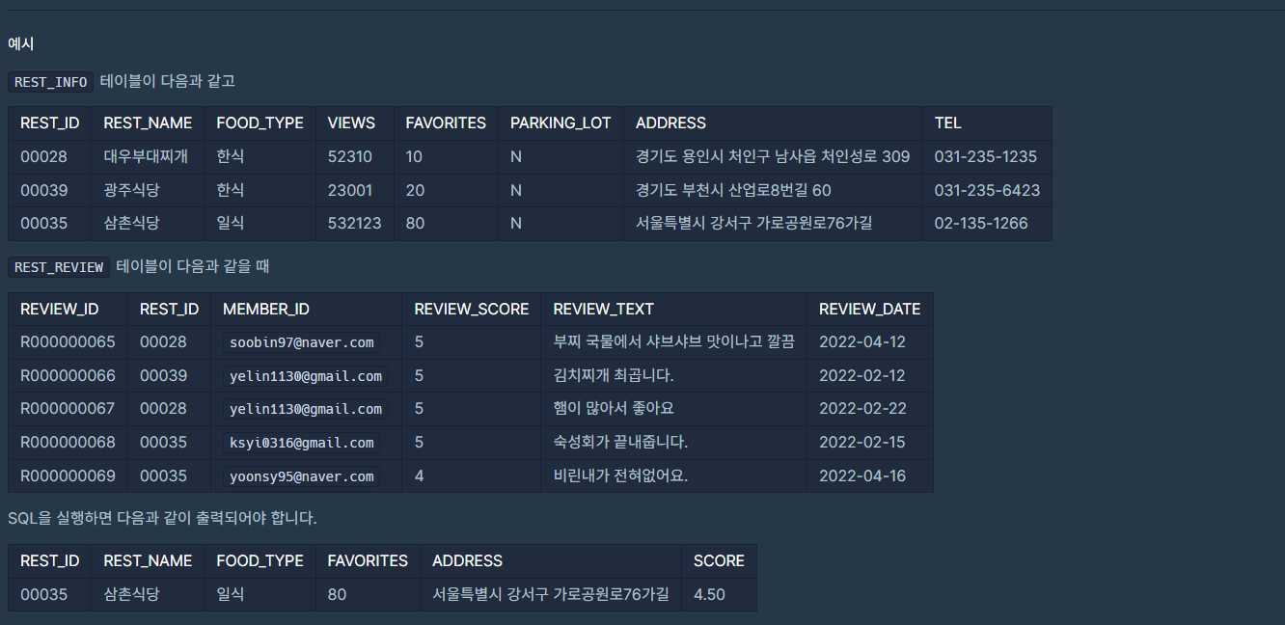
Task: Click the PARKING_LOT column header
Action: pyautogui.click(x=560, y=123)
